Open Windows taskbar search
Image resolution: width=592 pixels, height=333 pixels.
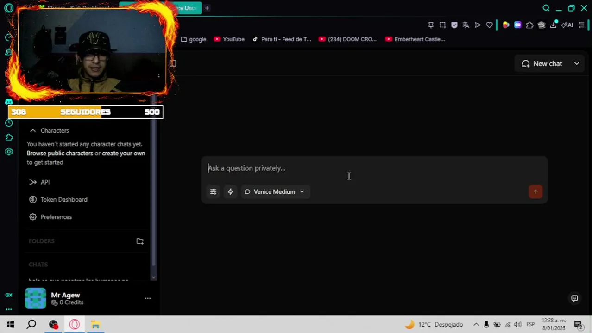31,324
